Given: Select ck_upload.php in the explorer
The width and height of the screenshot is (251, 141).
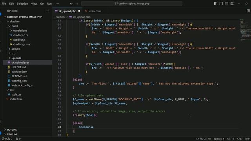Looking at the screenshot, I should pyautogui.click(x=20, y=63).
